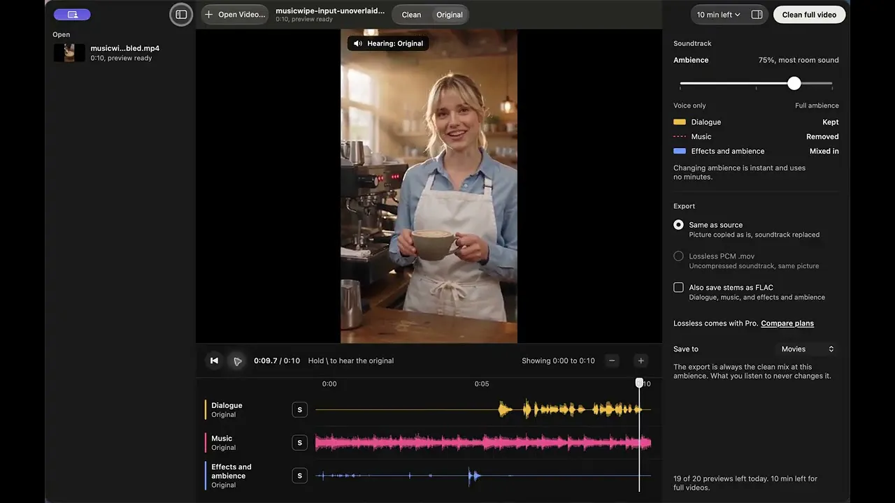Click the timeline playhead handle
This screenshot has width=895, height=503.
coord(639,383)
